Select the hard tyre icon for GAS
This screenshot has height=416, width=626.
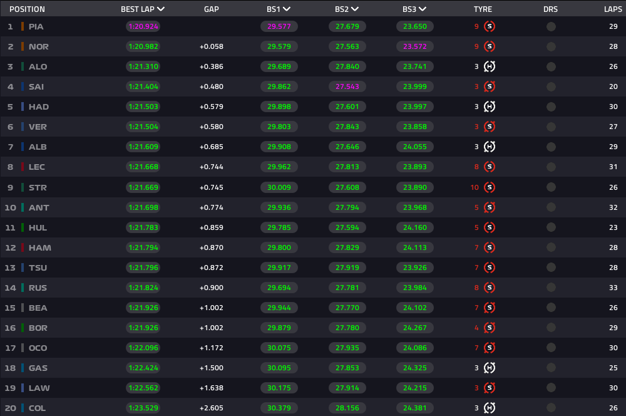click(490, 368)
